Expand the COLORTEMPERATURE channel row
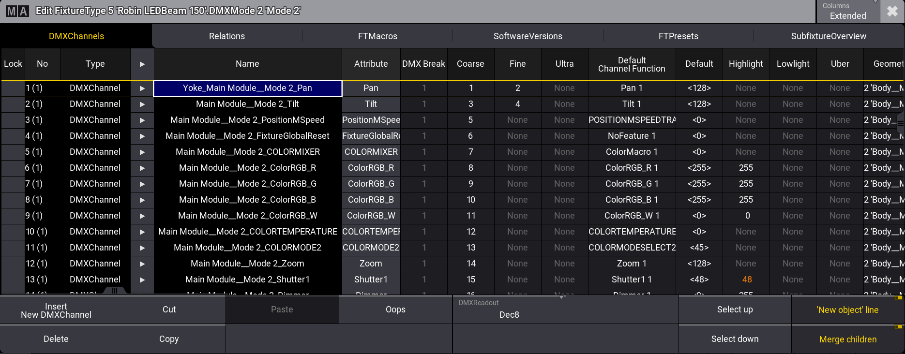Screen dimensions: 905x354 (142, 232)
